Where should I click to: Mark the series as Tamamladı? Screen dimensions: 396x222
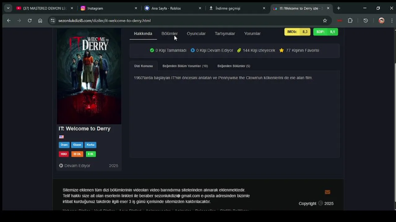[168, 50]
